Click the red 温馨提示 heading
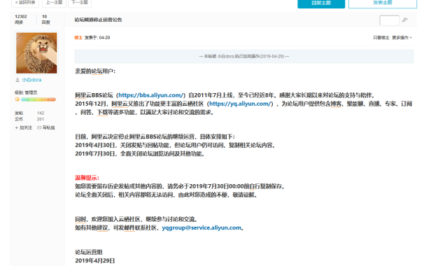The width and height of the screenshot is (431, 266). click(x=87, y=178)
